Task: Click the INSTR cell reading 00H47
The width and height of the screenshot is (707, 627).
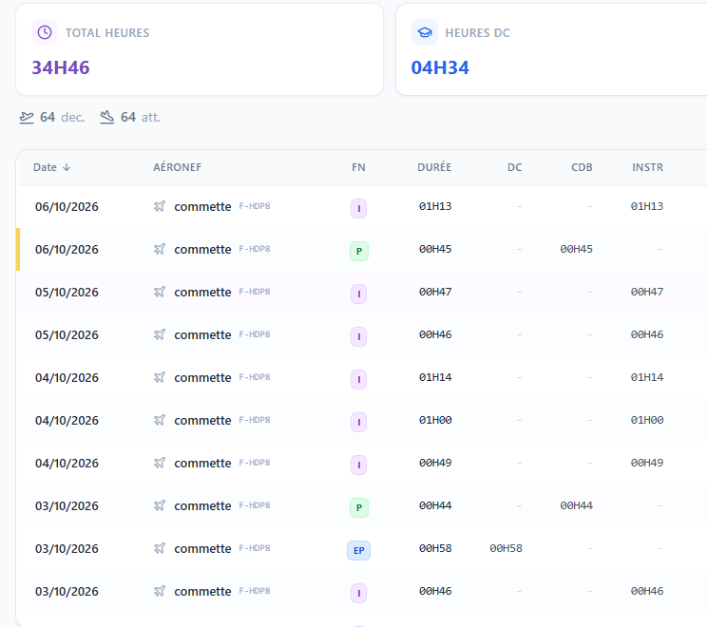Action: [647, 292]
